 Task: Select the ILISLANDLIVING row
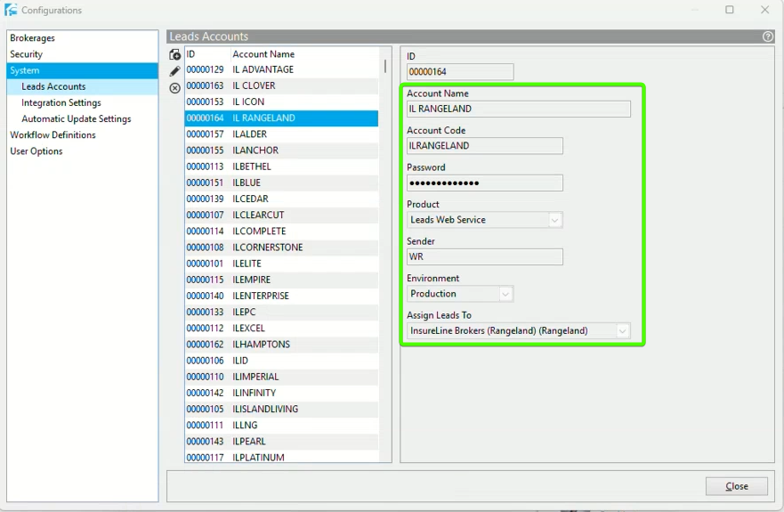pyautogui.click(x=281, y=409)
